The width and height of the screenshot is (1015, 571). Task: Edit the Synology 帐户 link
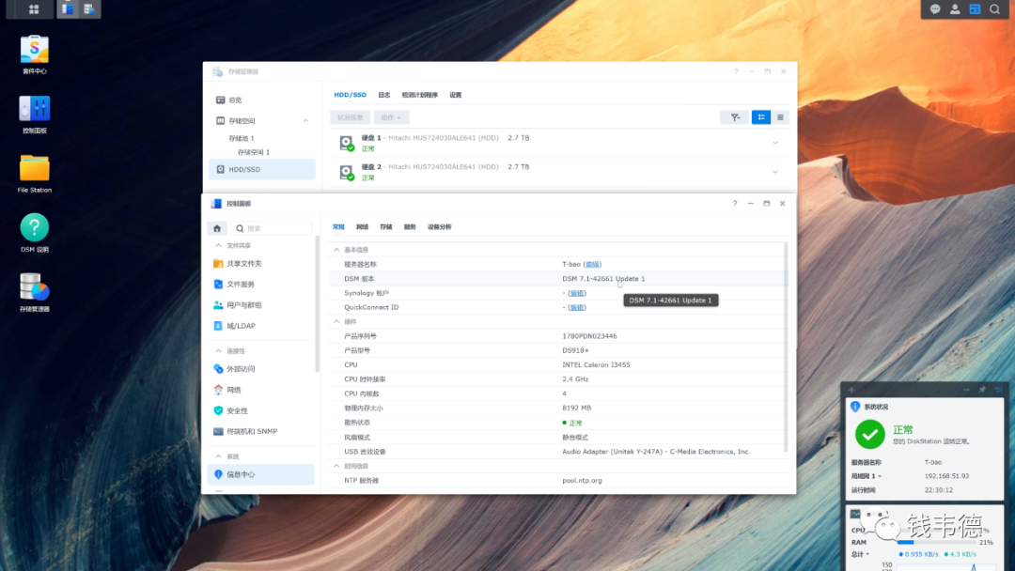tap(577, 293)
